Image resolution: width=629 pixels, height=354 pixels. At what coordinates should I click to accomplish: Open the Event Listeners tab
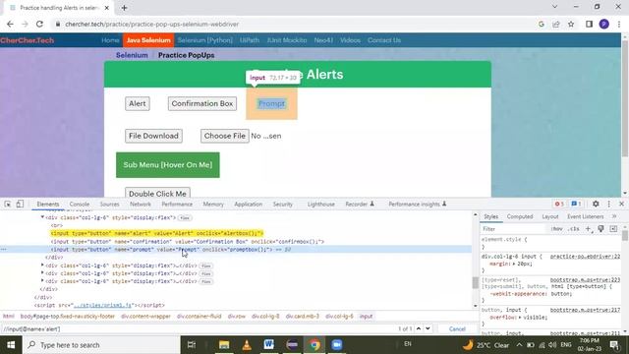586,216
